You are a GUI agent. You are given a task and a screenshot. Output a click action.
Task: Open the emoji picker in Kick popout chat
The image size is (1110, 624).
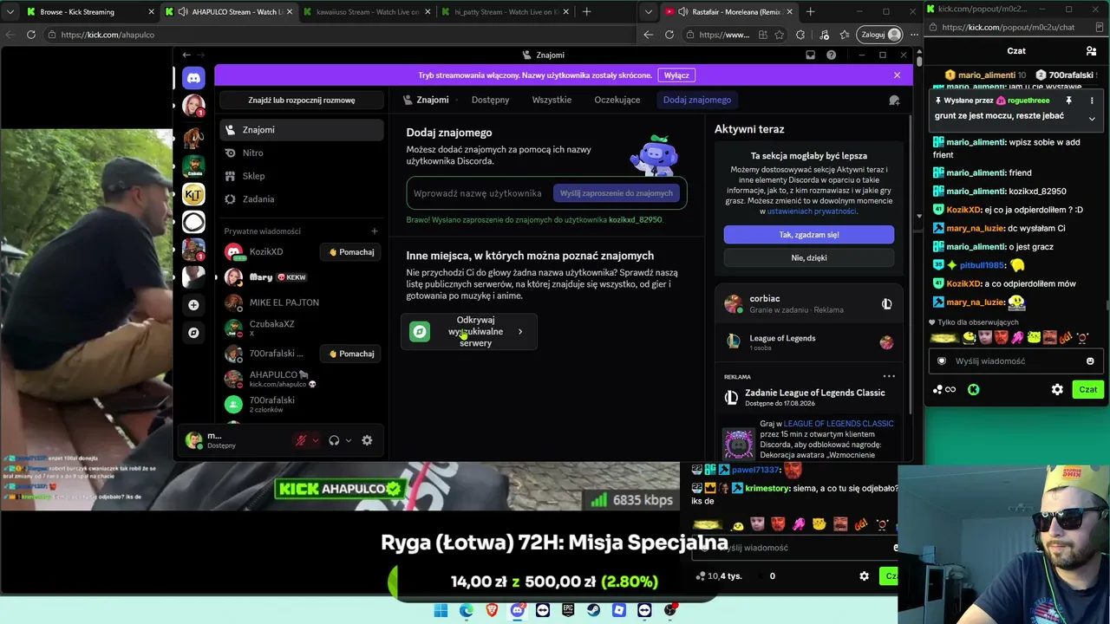coord(1090,361)
